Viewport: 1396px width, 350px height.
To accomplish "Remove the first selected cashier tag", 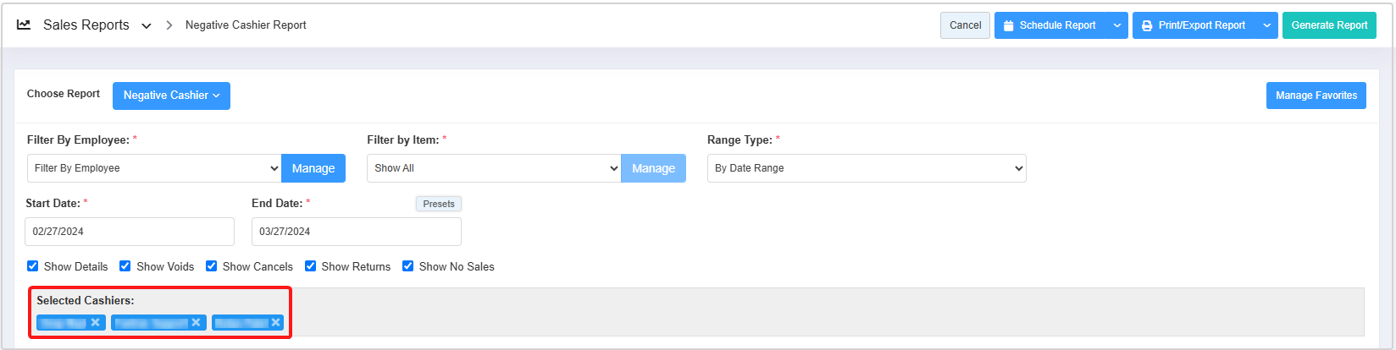I will [x=96, y=322].
